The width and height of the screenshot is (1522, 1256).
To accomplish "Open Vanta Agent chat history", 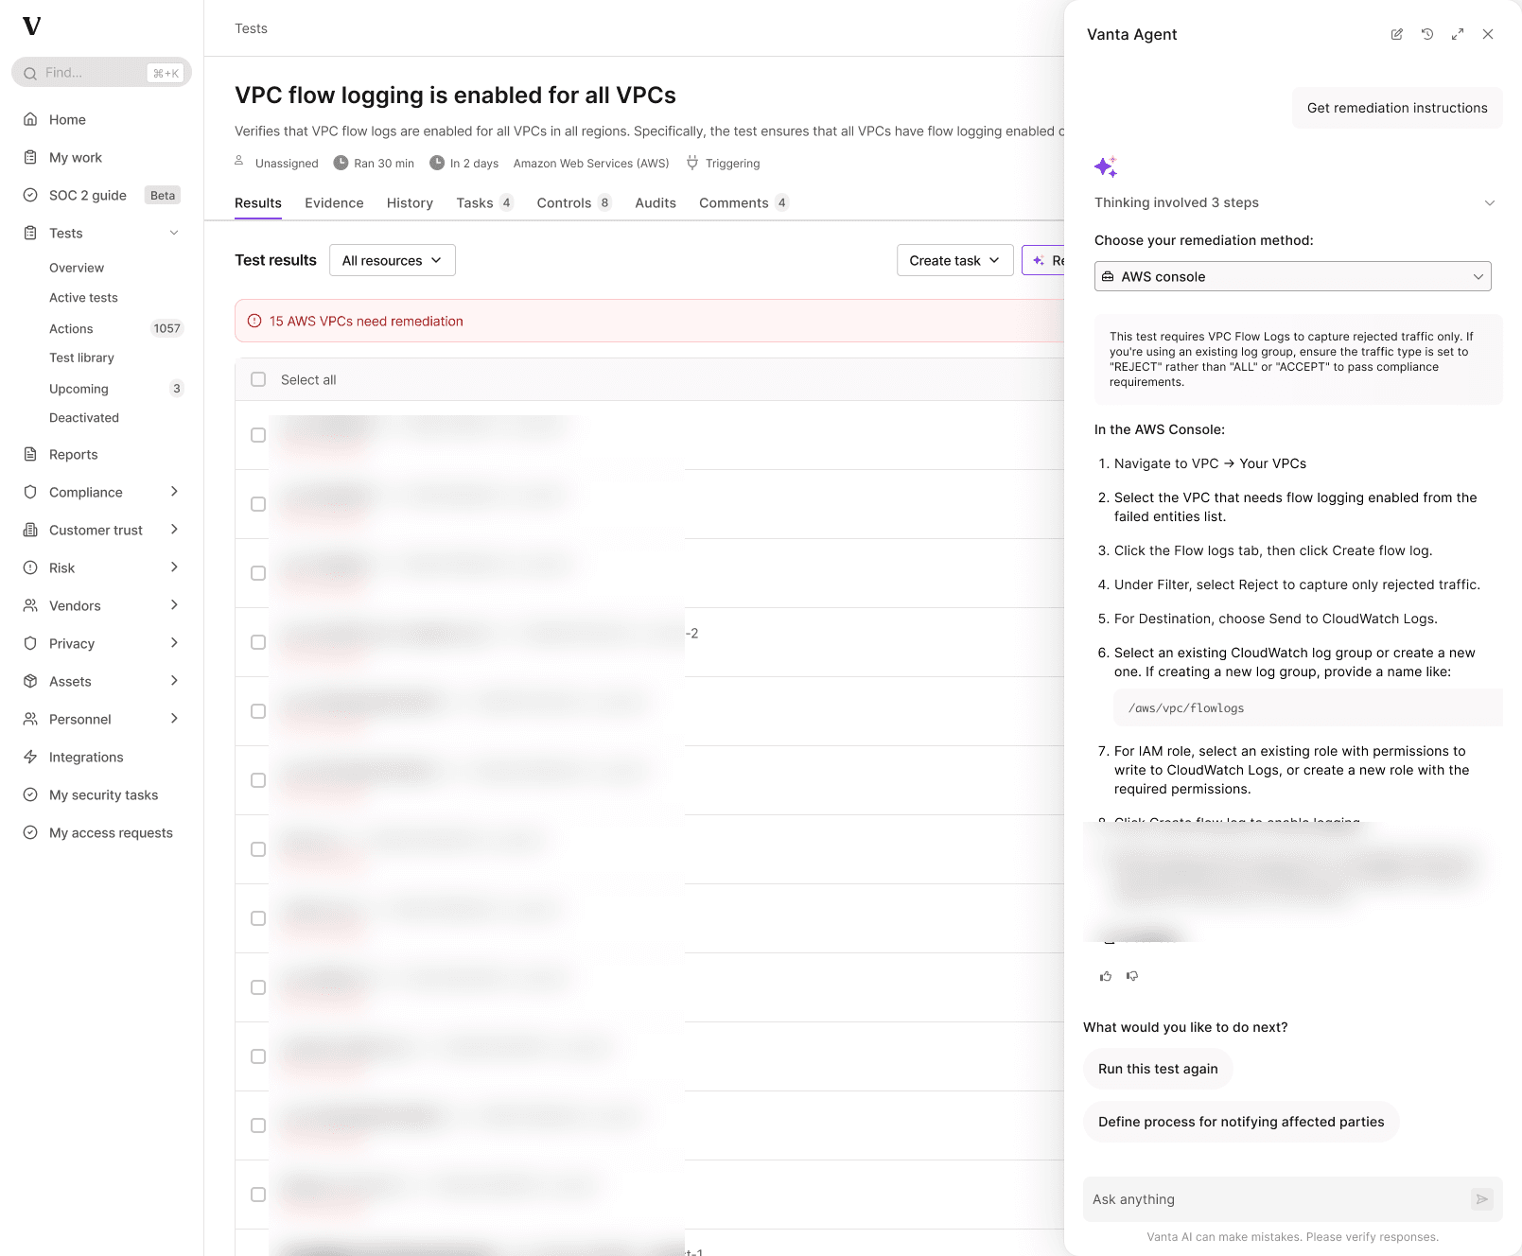I will (x=1427, y=34).
